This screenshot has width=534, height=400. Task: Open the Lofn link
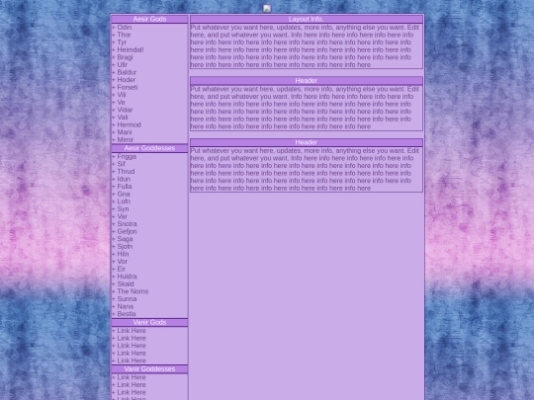[124, 201]
